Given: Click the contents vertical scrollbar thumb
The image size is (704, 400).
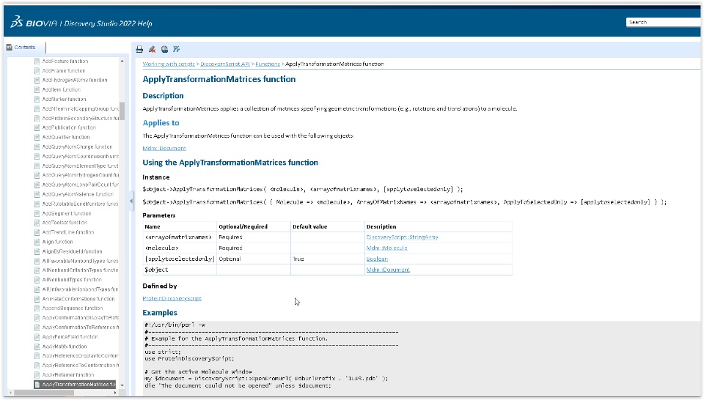Looking at the screenshot, I should 122,111.
